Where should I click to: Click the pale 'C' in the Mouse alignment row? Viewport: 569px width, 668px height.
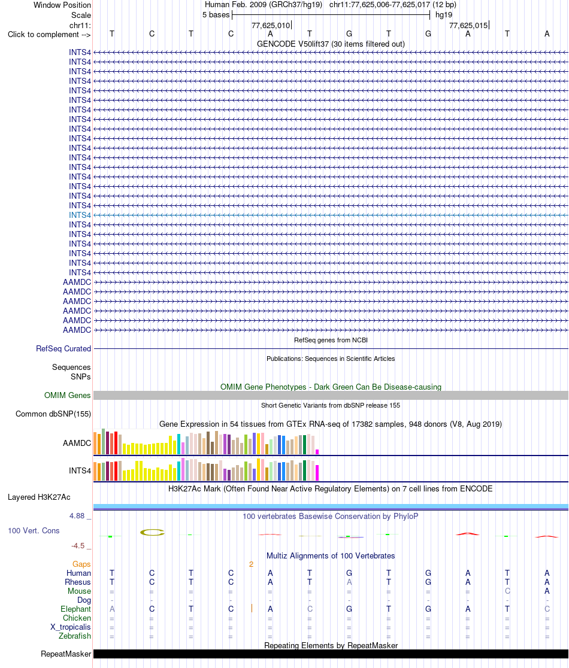(507, 591)
